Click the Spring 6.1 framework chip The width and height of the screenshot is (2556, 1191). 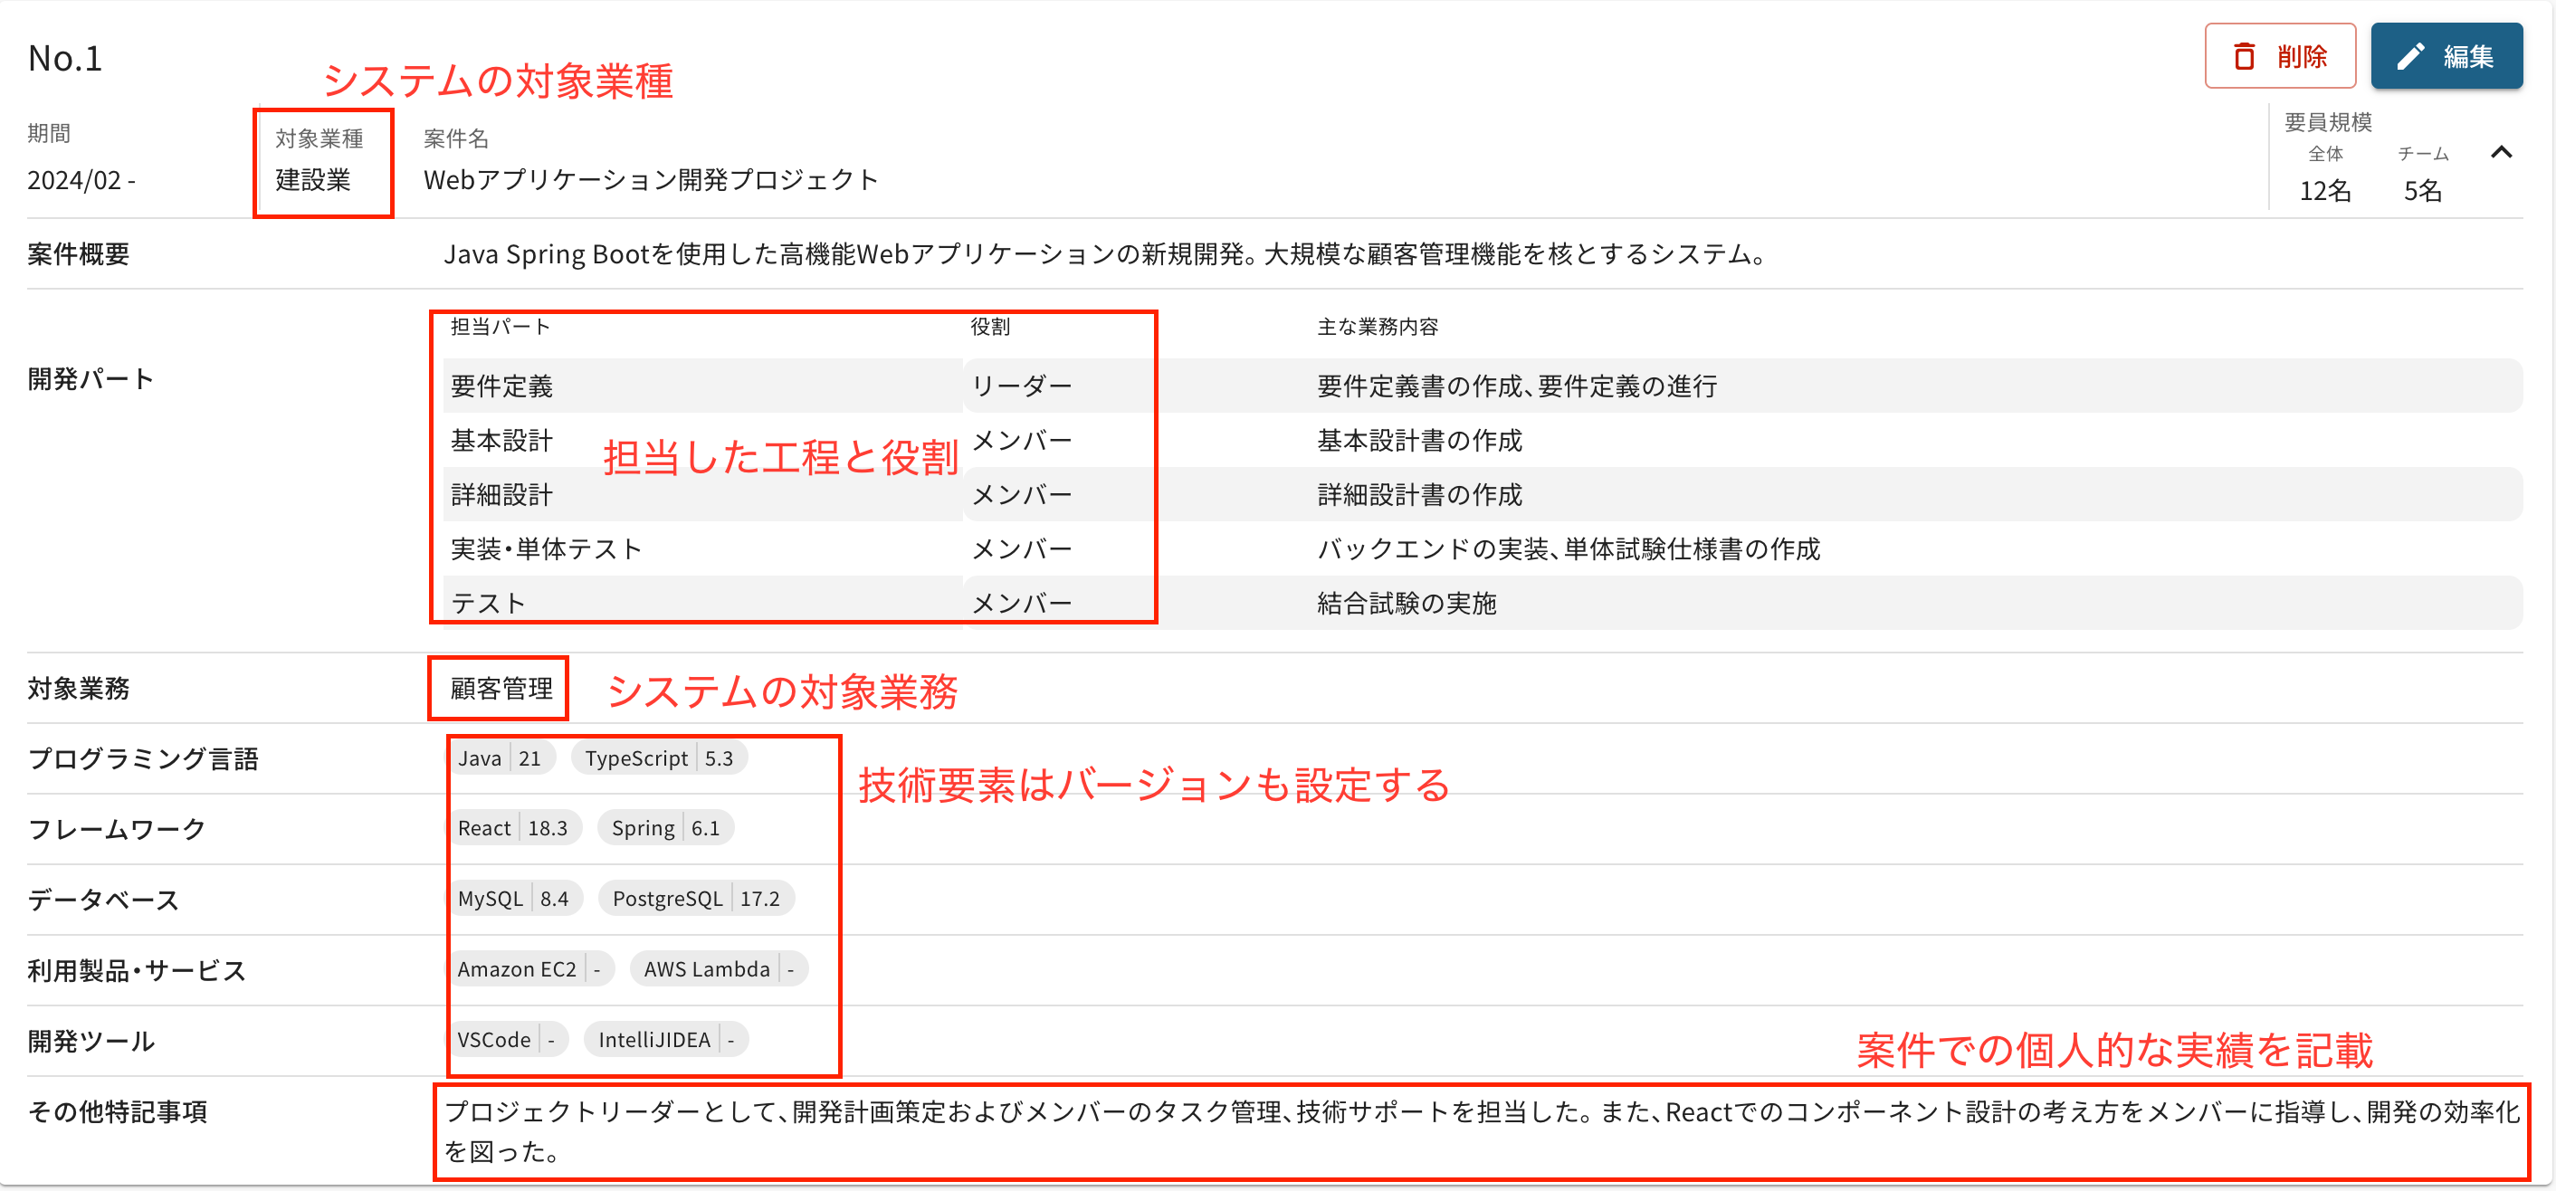pyautogui.click(x=665, y=829)
